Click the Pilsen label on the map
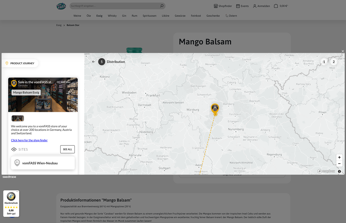346x223 pixels. click(323, 112)
